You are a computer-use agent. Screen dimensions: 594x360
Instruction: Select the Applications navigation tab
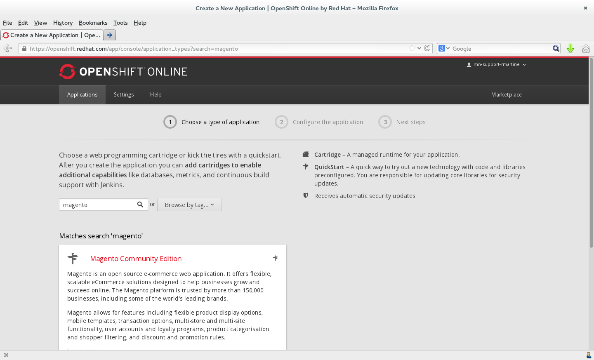point(82,94)
